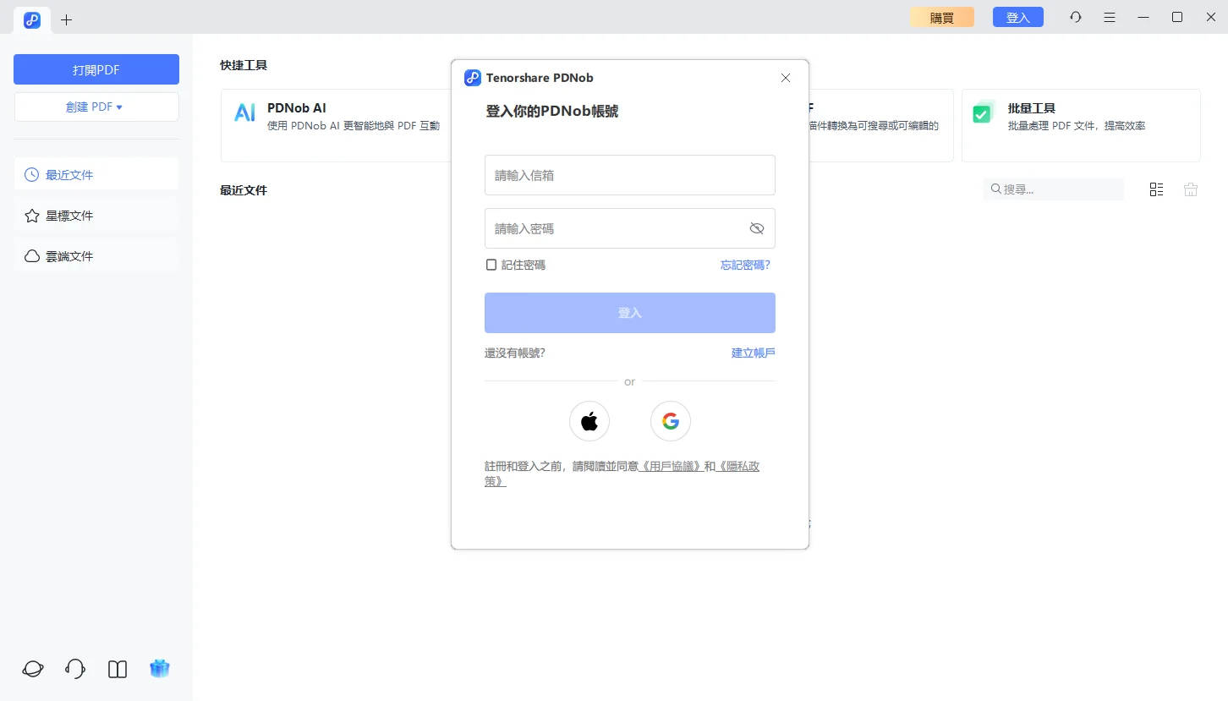This screenshot has width=1228, height=701.
Task: Click the gift box icon
Action: click(160, 668)
